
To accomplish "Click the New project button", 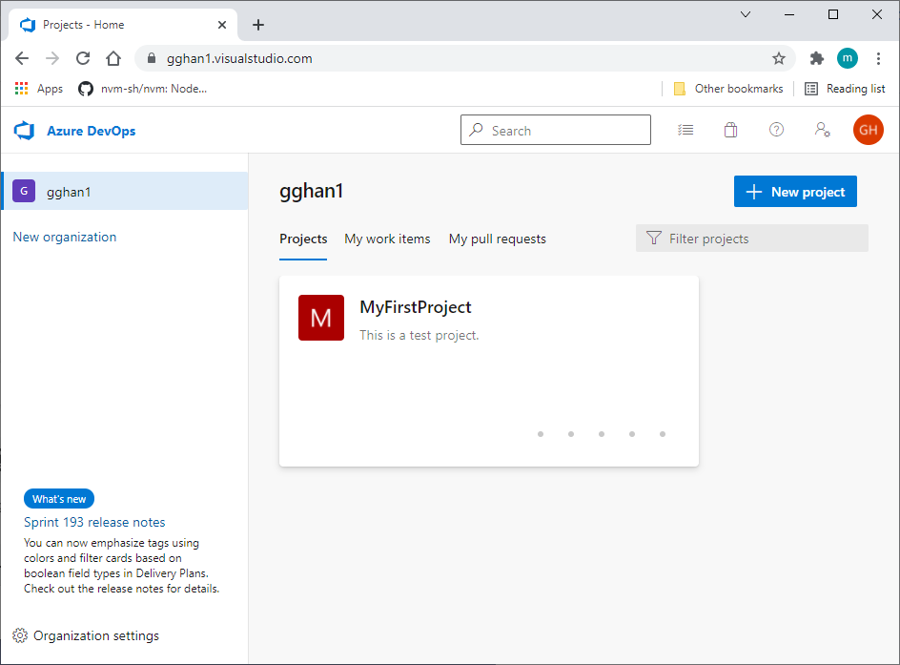I will click(x=795, y=192).
